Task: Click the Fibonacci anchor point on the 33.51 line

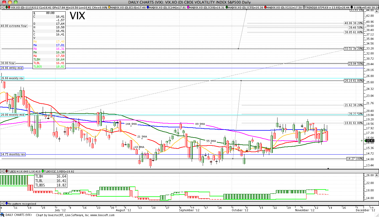Action: 238,49
